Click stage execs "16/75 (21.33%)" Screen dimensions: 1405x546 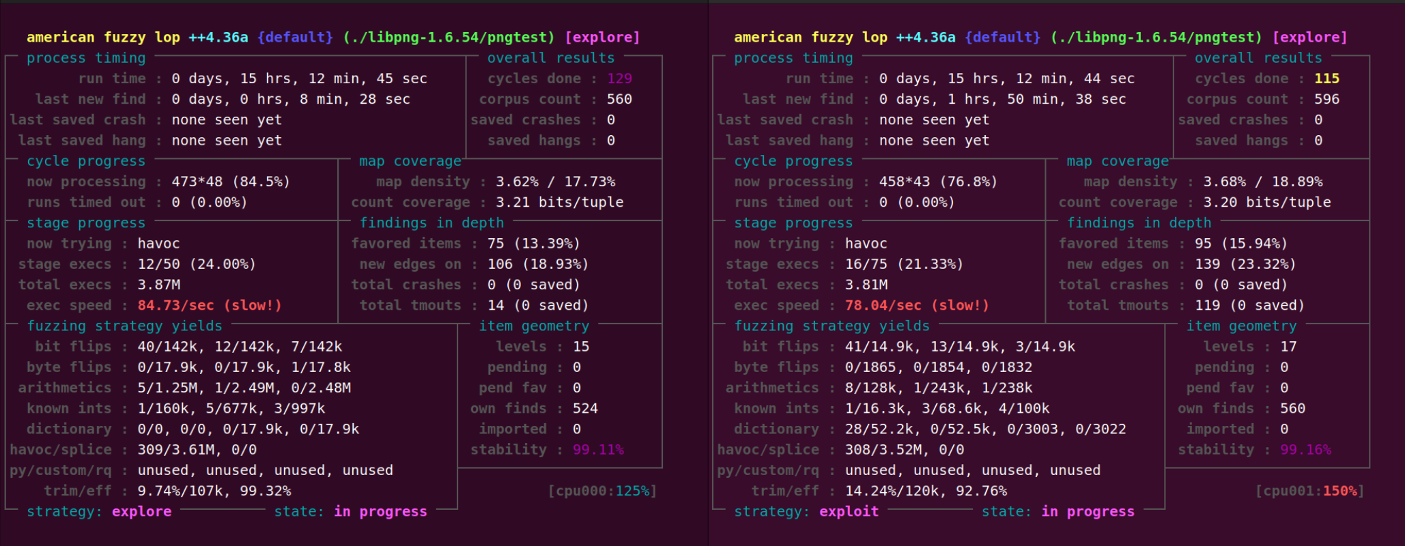point(904,264)
